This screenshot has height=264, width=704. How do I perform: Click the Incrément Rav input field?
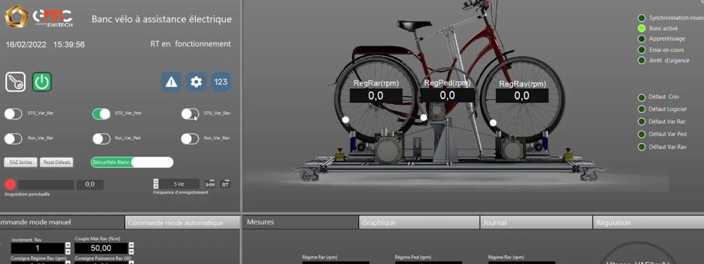(37, 248)
